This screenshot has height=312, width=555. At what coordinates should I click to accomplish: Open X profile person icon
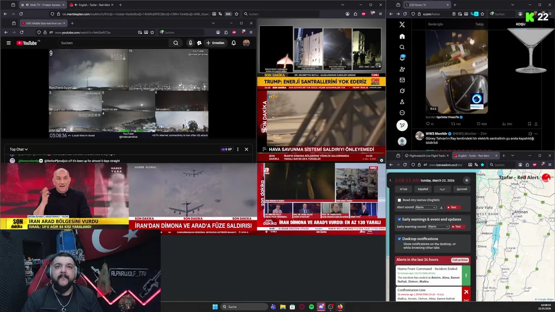point(402,102)
